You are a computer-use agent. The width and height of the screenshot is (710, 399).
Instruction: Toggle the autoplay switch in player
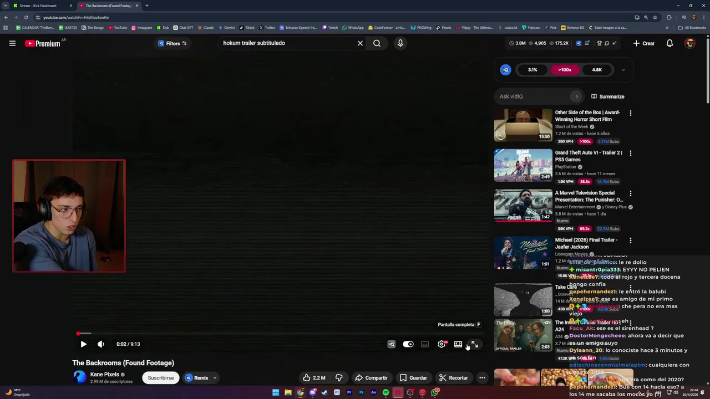[408, 344]
